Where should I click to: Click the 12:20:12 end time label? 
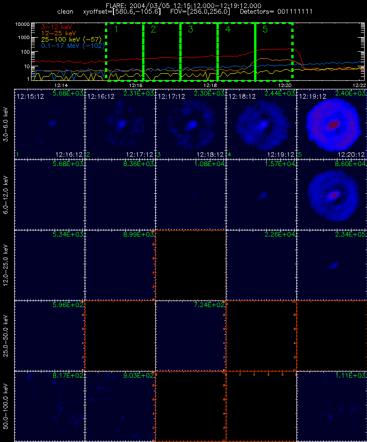click(351, 155)
